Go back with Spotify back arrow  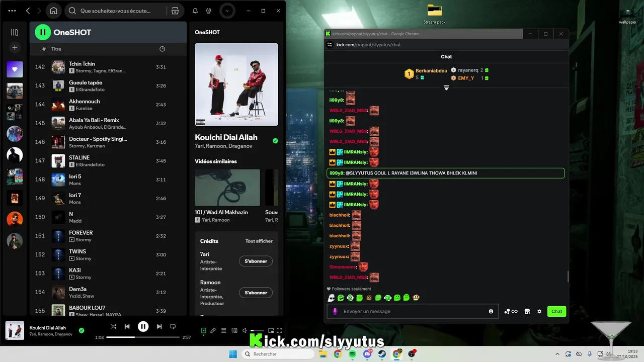point(28,11)
